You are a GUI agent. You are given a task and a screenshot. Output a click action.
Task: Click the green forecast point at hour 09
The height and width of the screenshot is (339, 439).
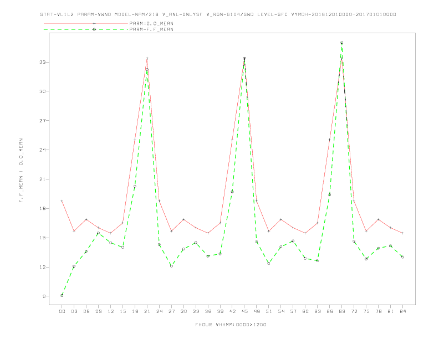98,233
